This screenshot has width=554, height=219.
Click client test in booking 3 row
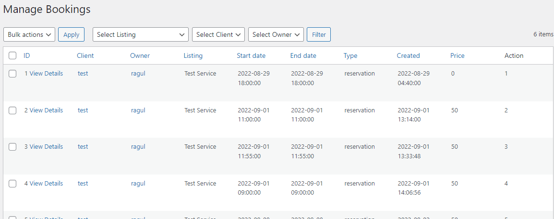click(x=83, y=147)
